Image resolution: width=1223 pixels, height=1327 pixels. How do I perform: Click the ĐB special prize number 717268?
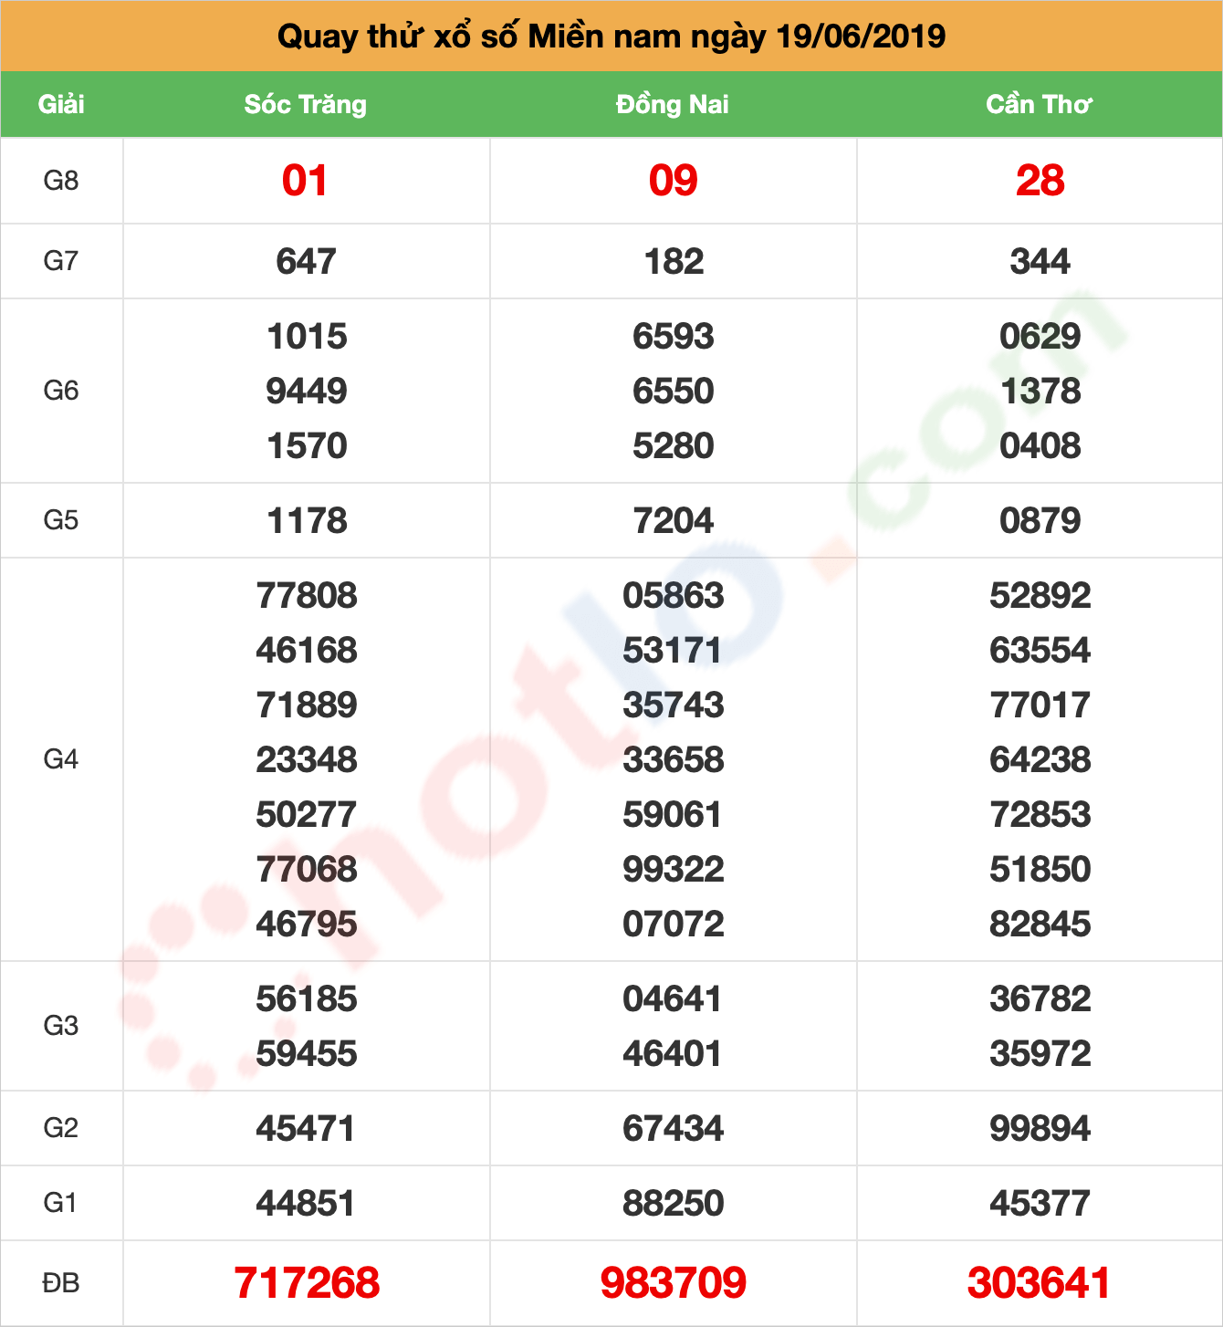coord(307,1283)
